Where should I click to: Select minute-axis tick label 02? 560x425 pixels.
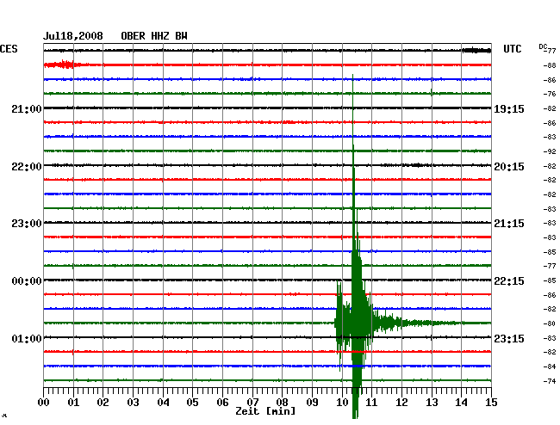[103, 403]
